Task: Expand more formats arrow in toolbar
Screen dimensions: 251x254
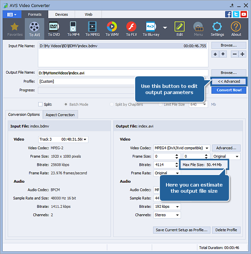Action: coord(165,28)
